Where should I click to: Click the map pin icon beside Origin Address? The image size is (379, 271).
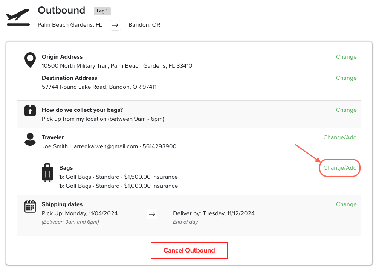pos(30,60)
